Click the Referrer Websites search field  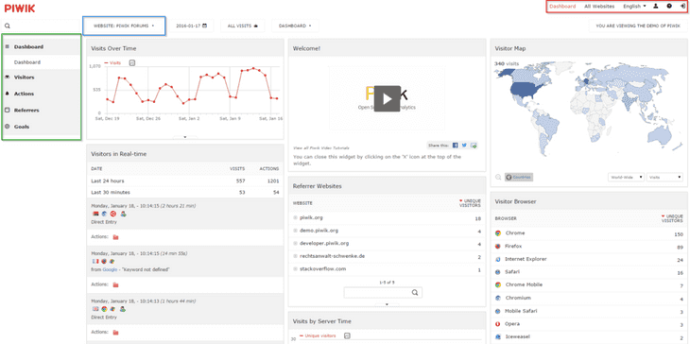click(383, 293)
